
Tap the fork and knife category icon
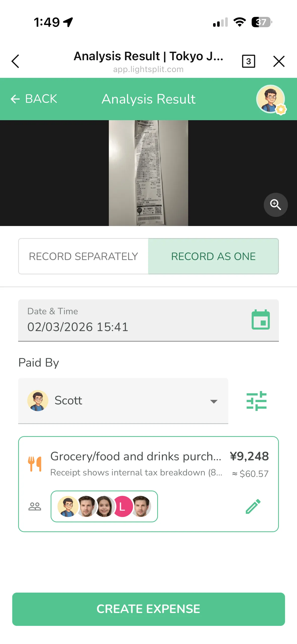35,464
